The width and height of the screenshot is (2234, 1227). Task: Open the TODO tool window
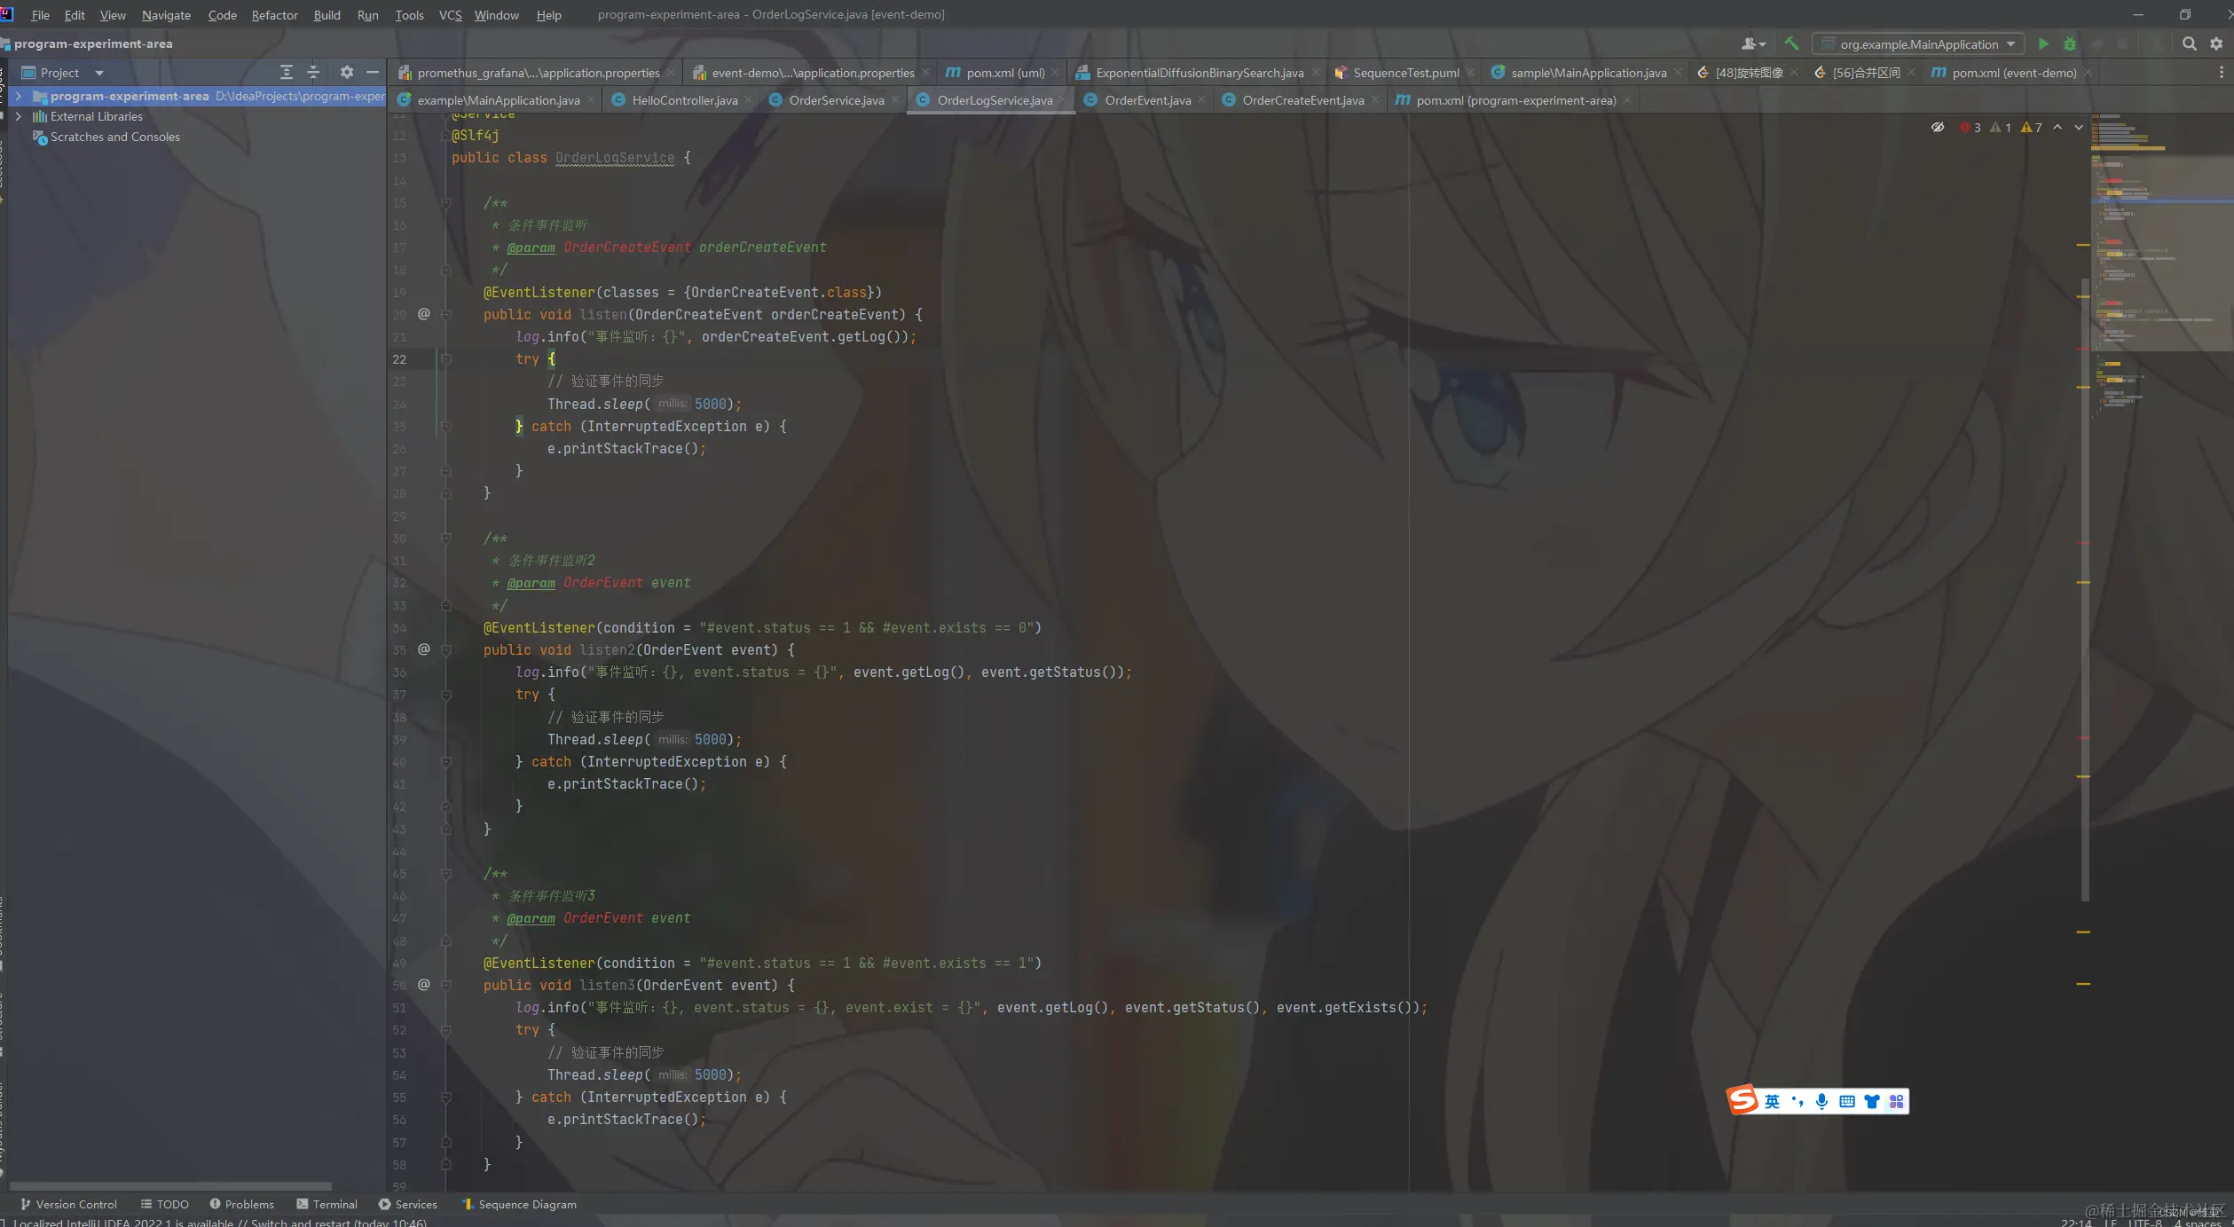[165, 1204]
